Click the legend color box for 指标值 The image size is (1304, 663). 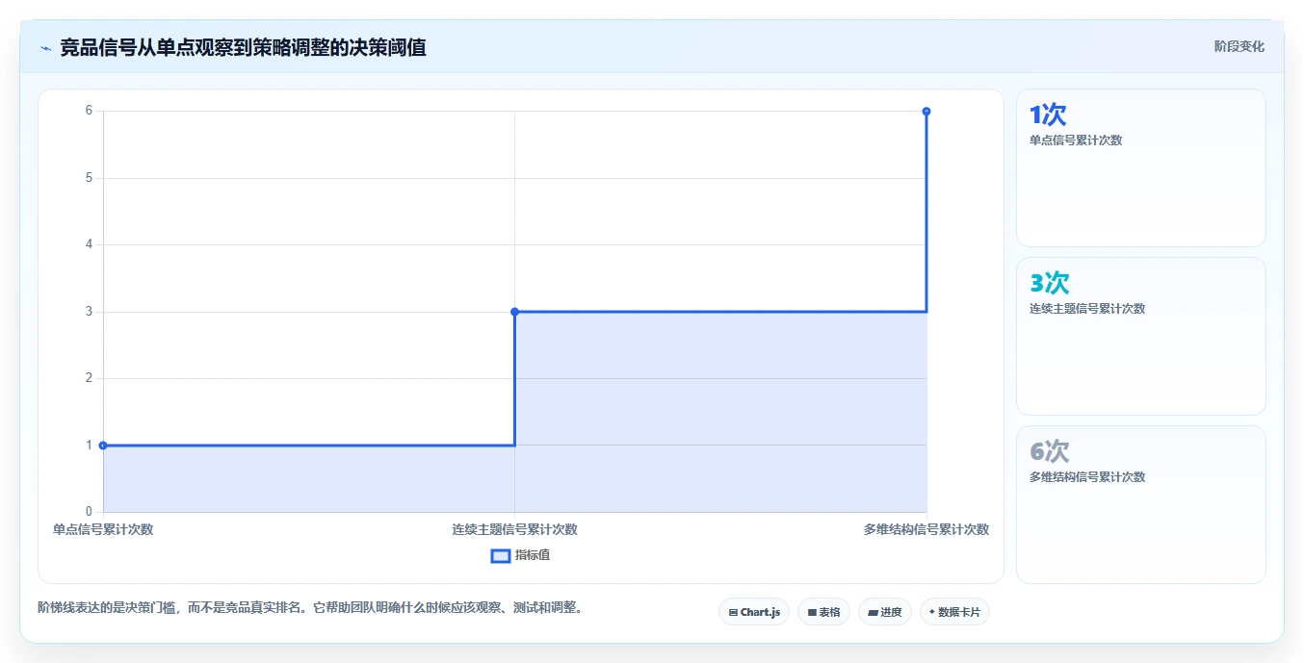[501, 555]
